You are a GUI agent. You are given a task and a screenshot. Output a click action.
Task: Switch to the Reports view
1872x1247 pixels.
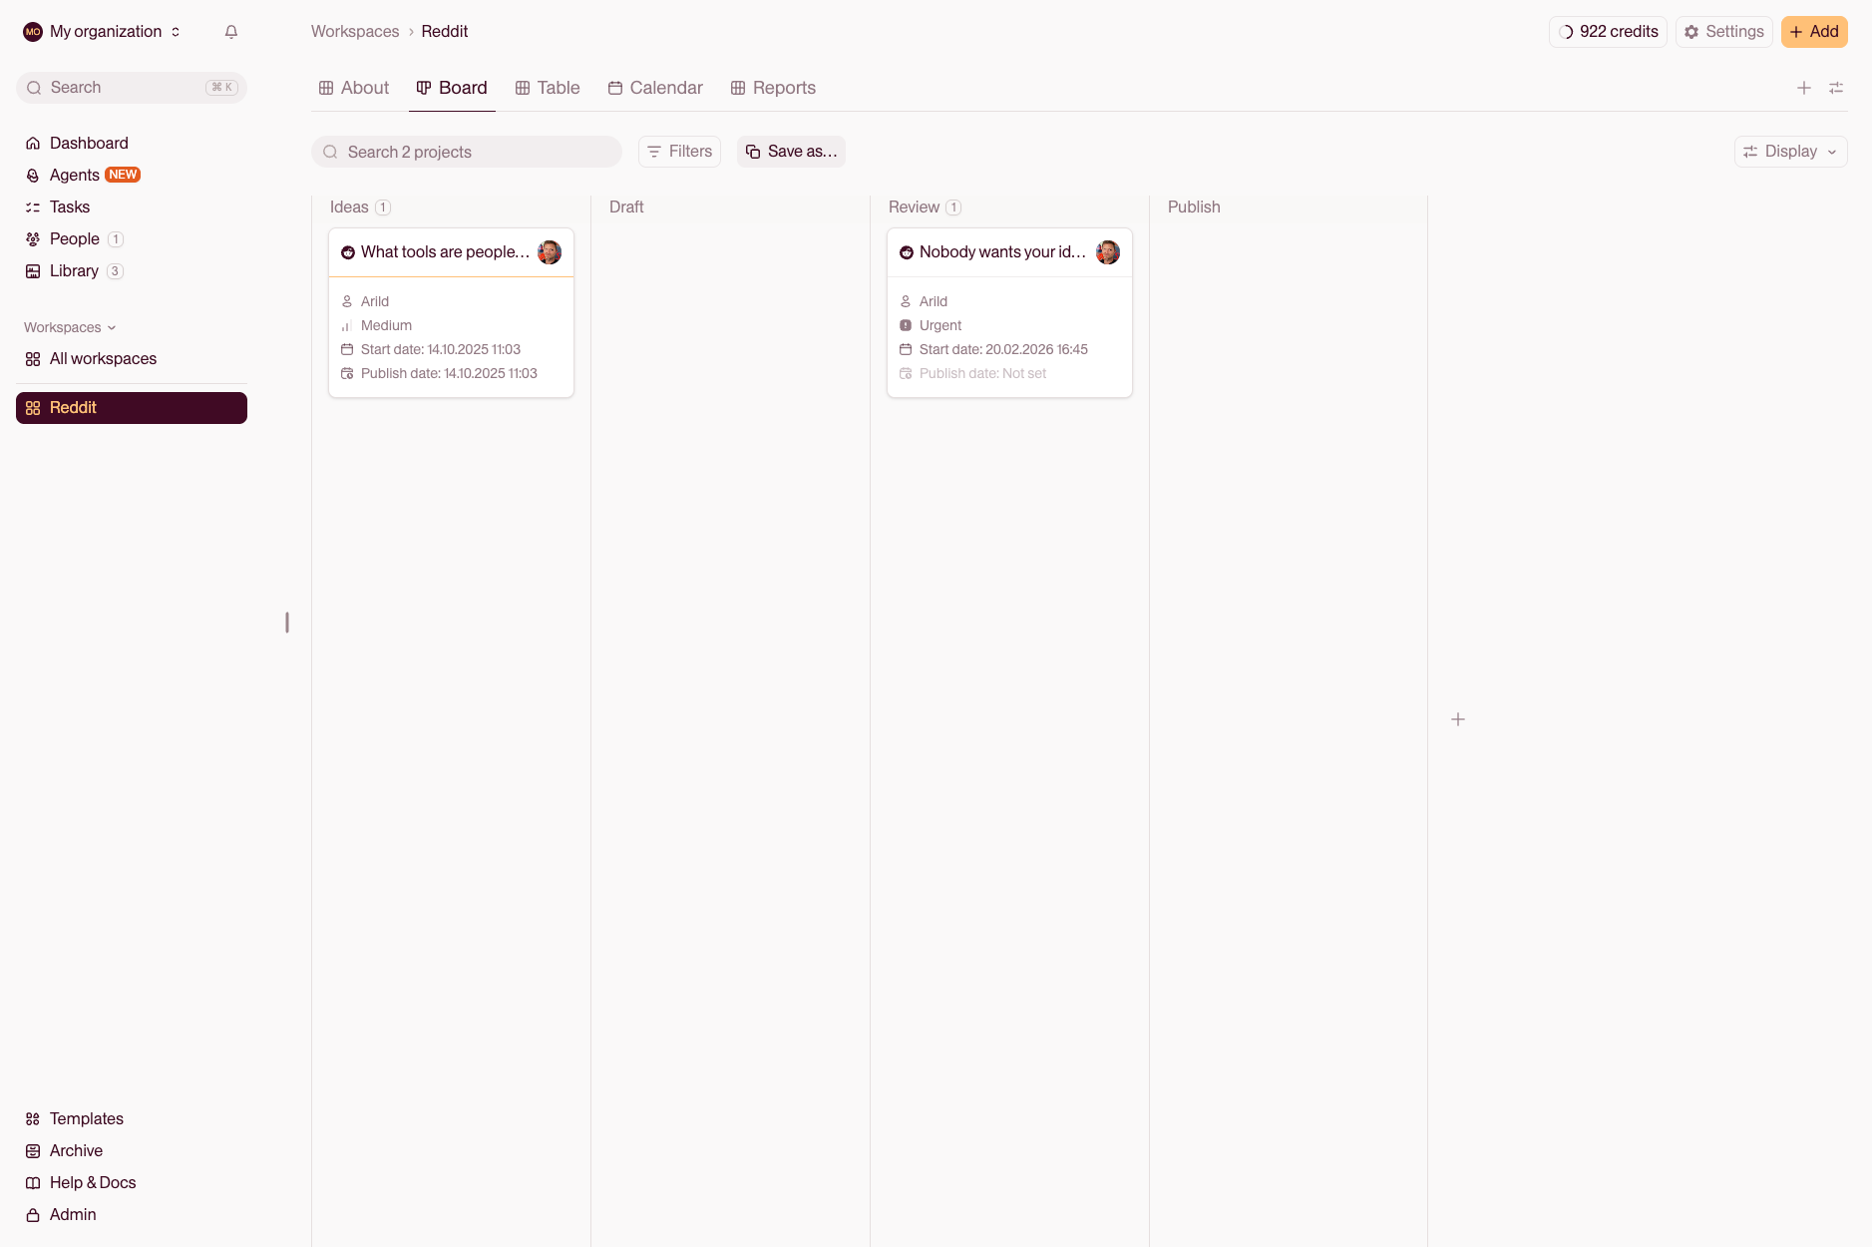coord(773,87)
